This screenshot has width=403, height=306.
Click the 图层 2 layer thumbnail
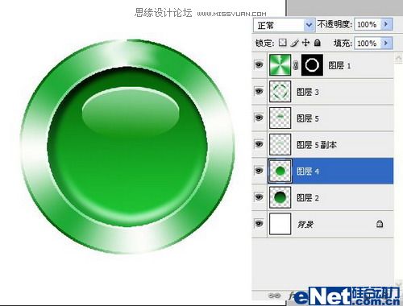280,197
